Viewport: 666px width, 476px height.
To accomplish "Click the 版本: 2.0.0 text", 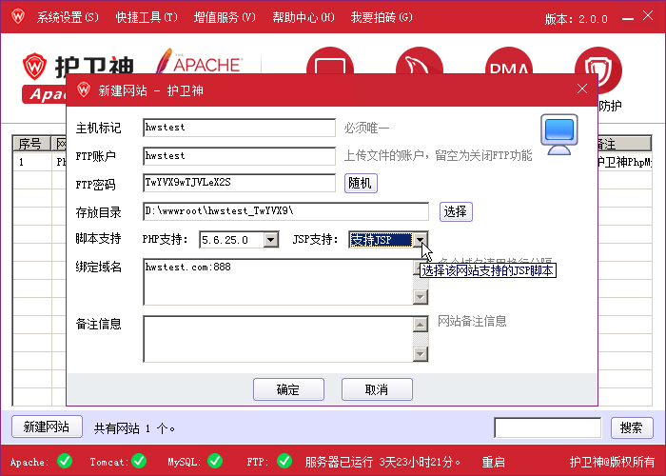I will [x=577, y=19].
